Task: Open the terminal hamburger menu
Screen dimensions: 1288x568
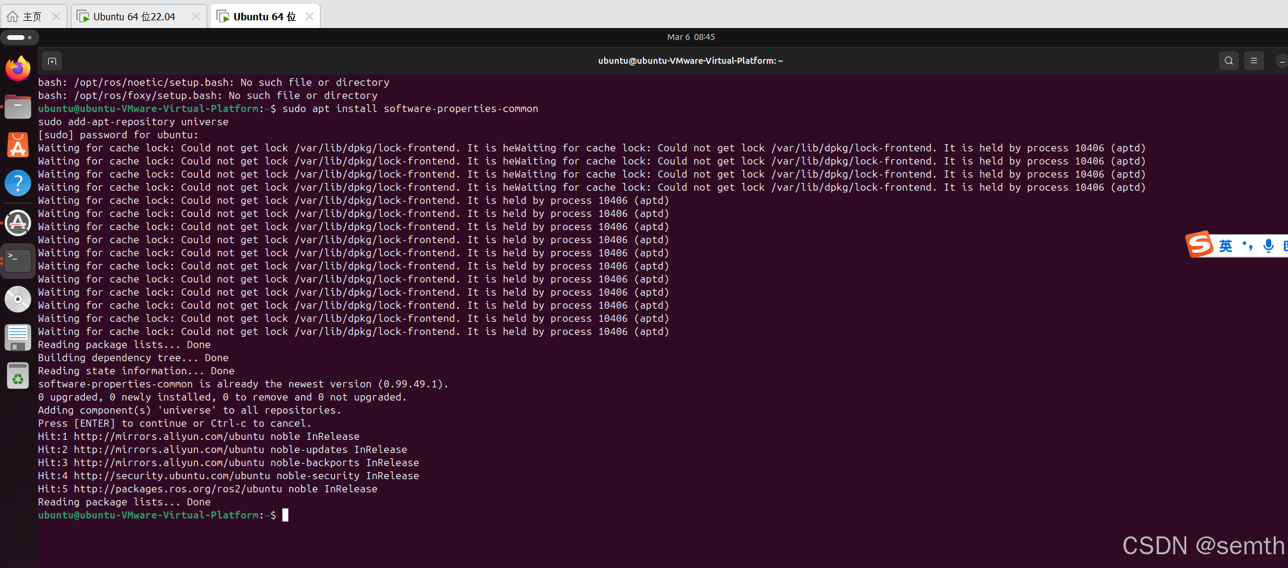Action: click(x=1254, y=61)
